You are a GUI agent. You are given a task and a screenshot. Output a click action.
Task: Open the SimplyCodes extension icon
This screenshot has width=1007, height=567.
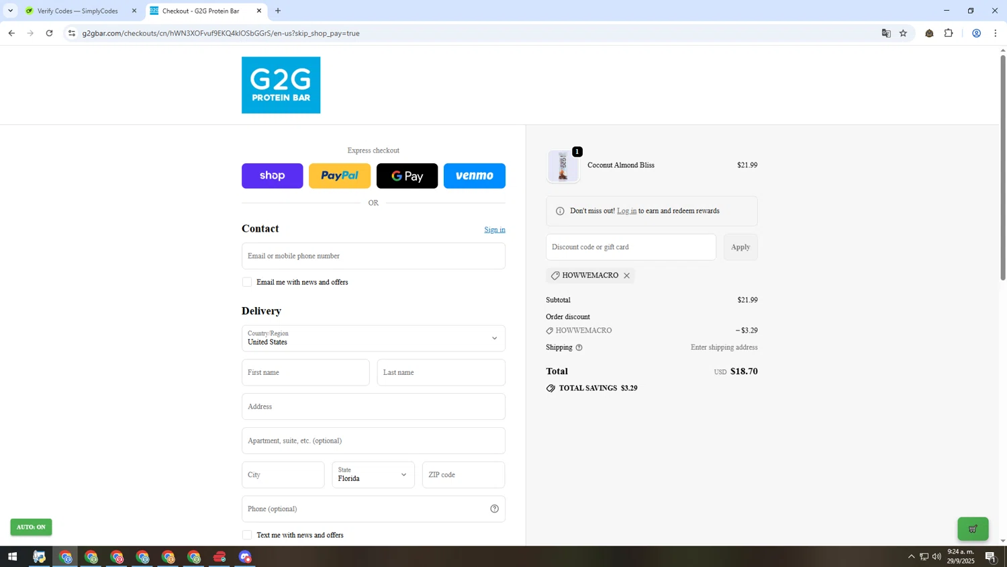click(929, 33)
